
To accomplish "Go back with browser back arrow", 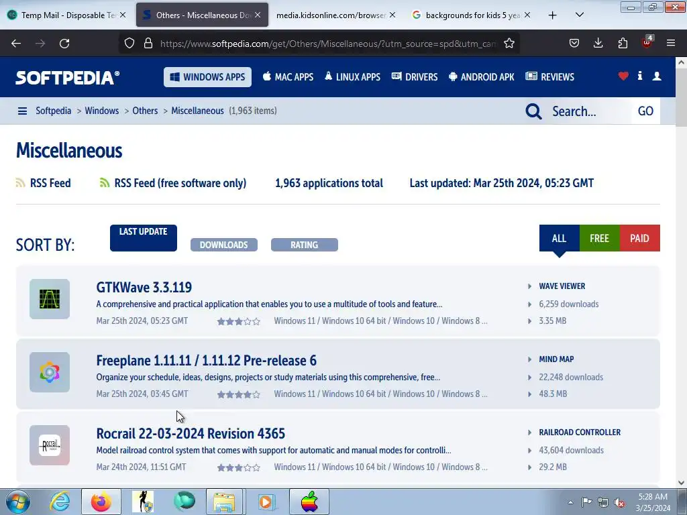I will pos(16,44).
